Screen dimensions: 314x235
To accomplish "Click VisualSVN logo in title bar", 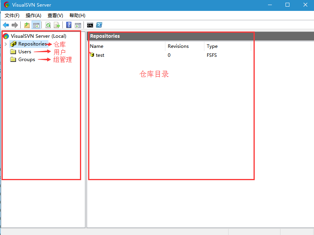I will pyautogui.click(x=7, y=5).
